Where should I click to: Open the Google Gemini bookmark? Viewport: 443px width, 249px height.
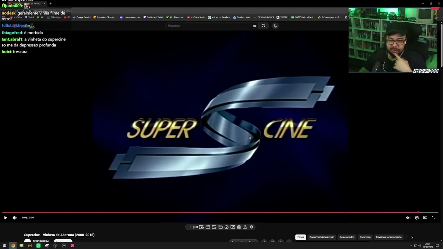(82, 17)
